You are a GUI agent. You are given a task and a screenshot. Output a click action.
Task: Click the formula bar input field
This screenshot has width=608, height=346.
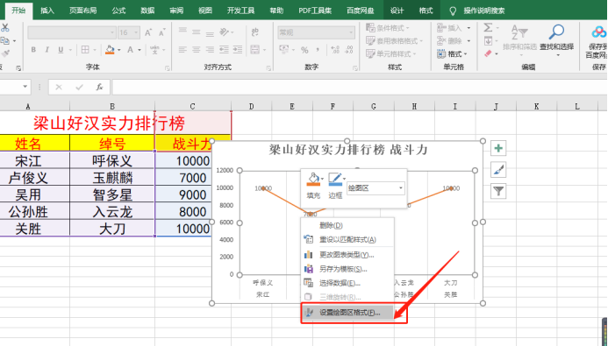(x=359, y=87)
